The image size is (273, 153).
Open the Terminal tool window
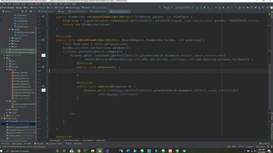(x=39, y=144)
